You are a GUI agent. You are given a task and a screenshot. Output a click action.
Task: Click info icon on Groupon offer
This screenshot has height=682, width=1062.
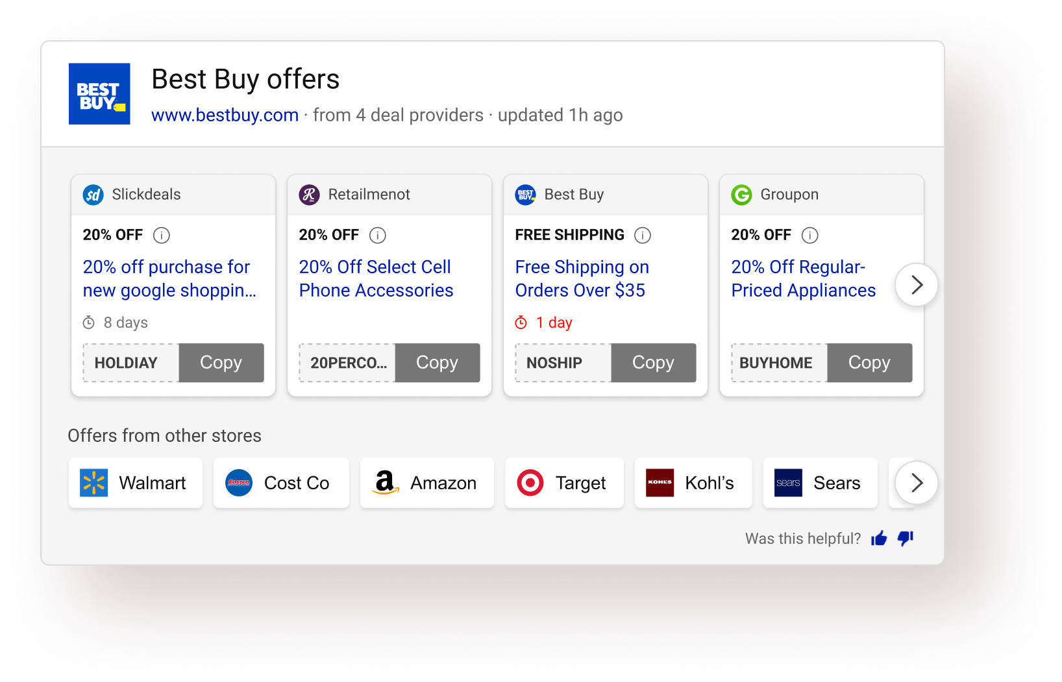809,235
